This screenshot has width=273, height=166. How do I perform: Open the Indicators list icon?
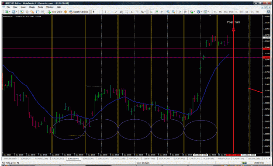[x=191, y=12]
